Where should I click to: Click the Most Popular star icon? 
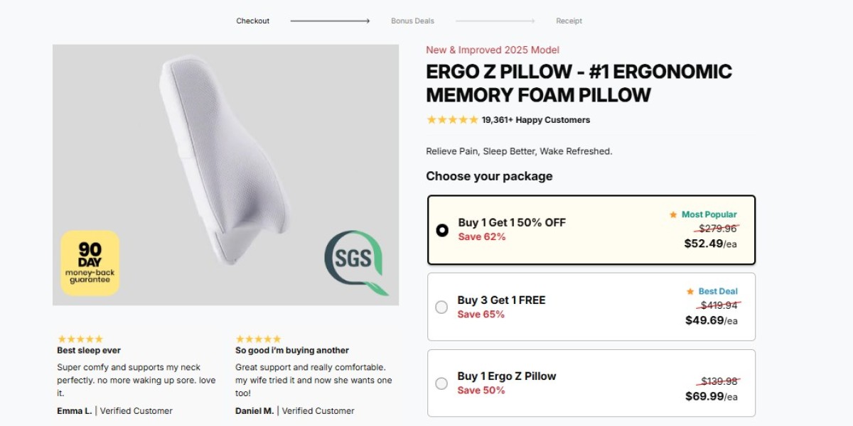click(x=673, y=214)
